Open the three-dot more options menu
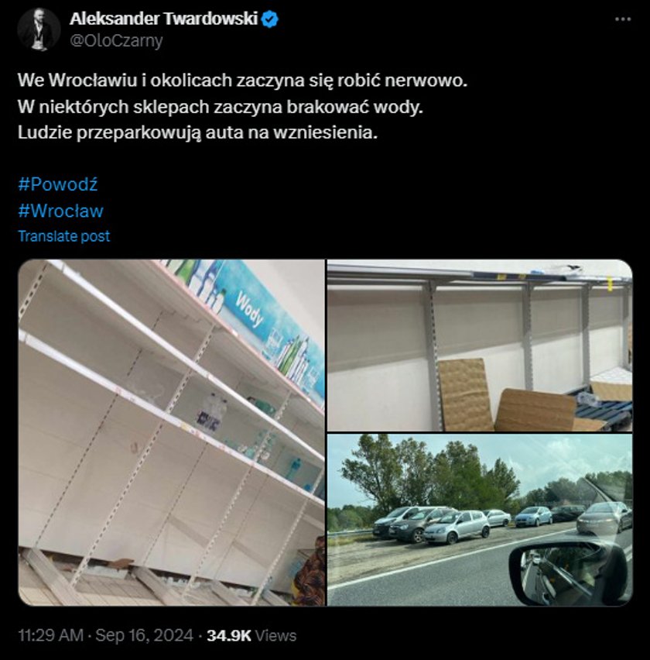 pos(623,19)
